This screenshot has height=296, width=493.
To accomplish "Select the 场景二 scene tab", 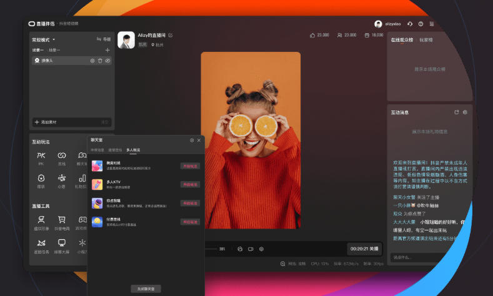I will [54, 51].
